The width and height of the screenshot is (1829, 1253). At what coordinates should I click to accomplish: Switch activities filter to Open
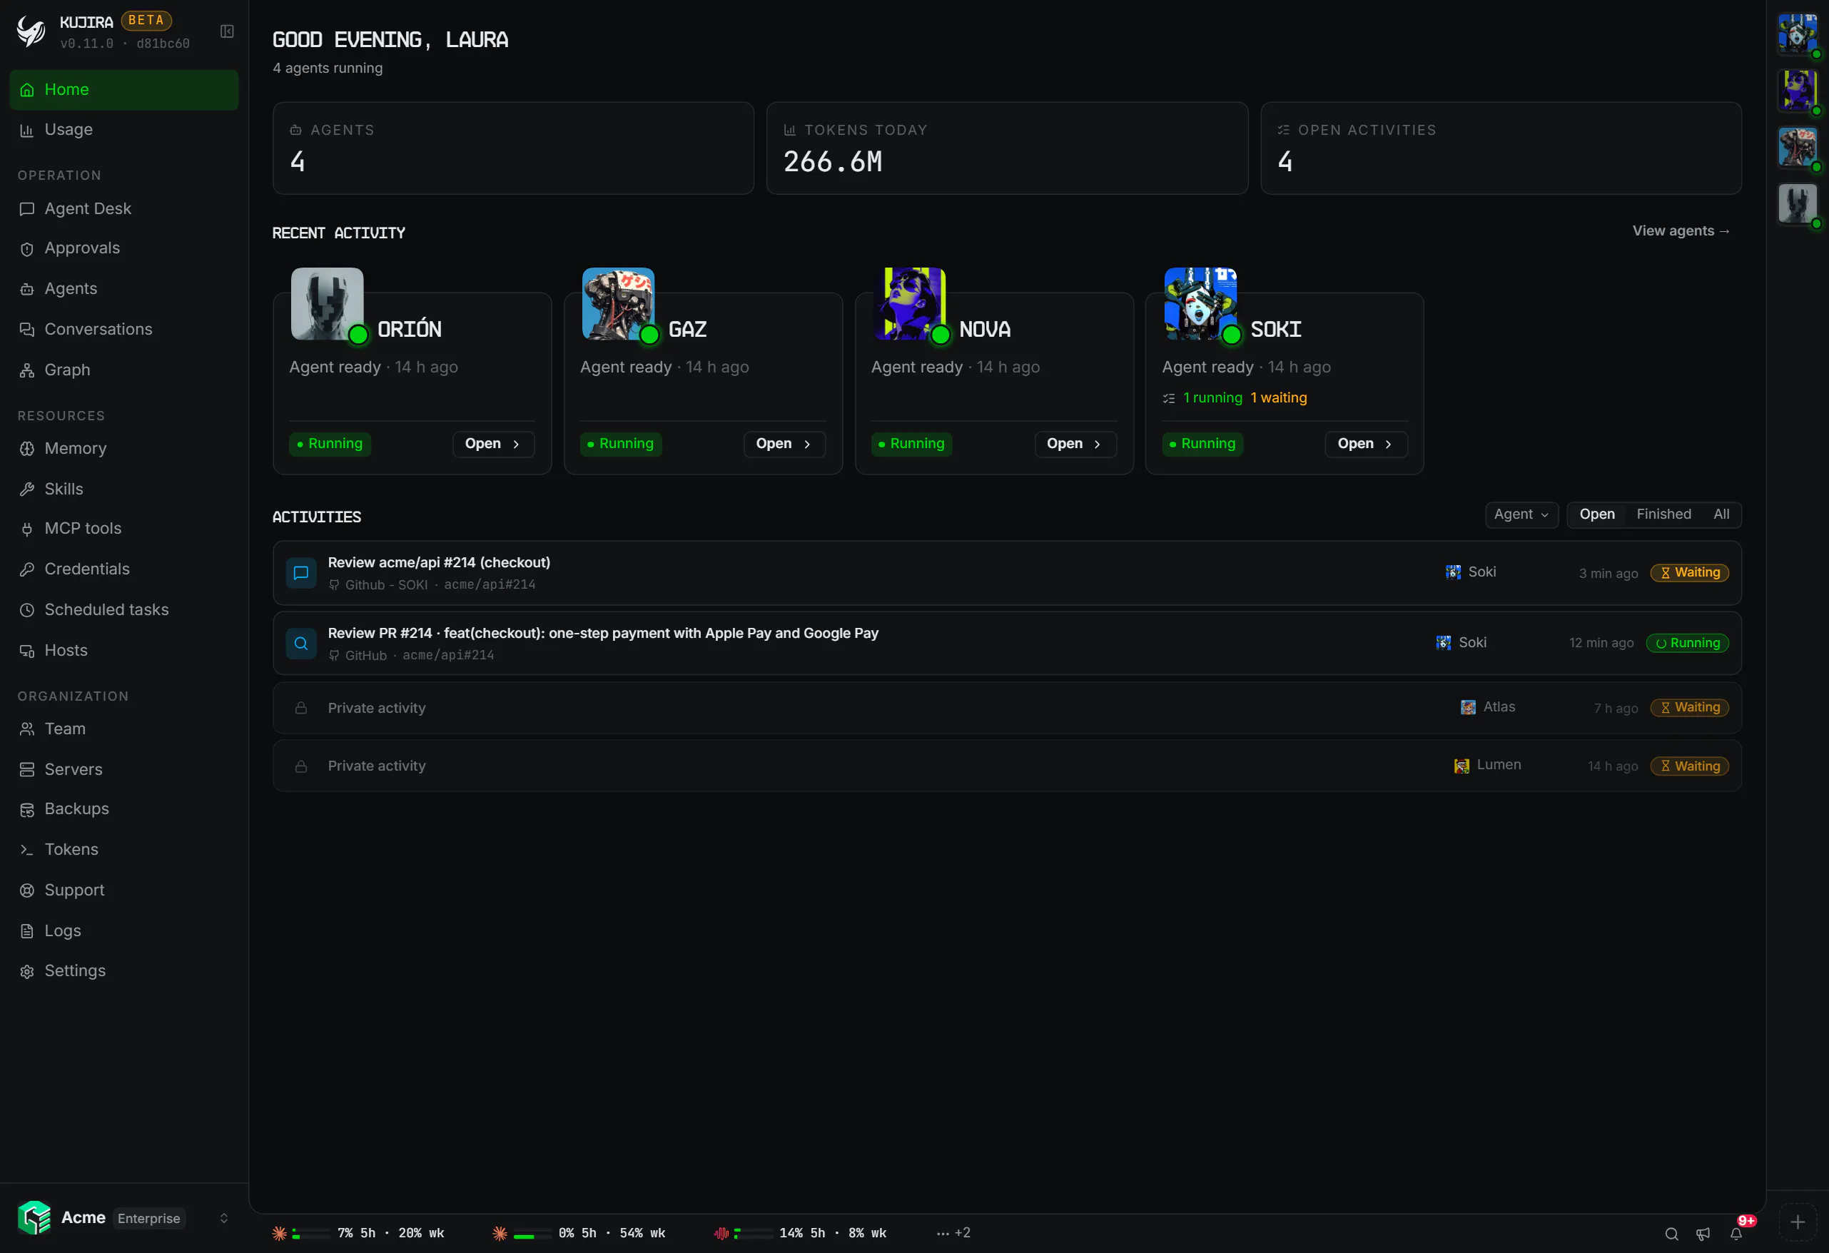click(1597, 514)
